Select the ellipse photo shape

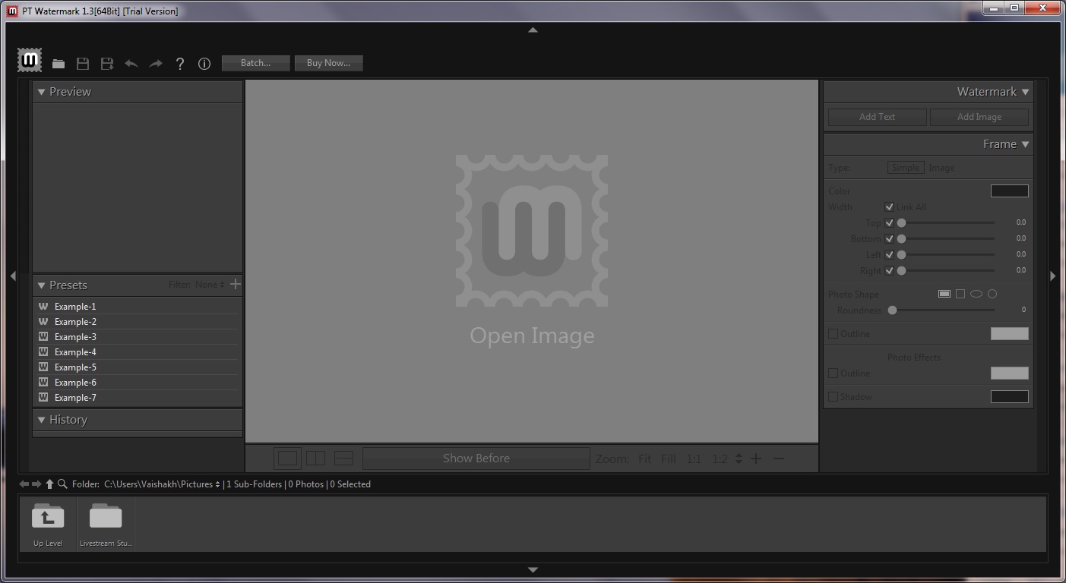point(976,294)
